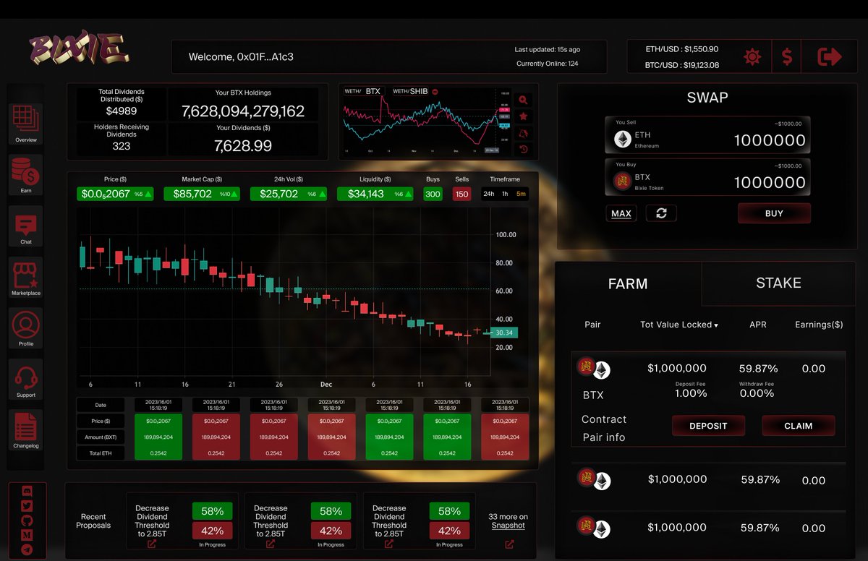Open the Profile page icon
The height and width of the screenshot is (561, 868).
[26, 328]
